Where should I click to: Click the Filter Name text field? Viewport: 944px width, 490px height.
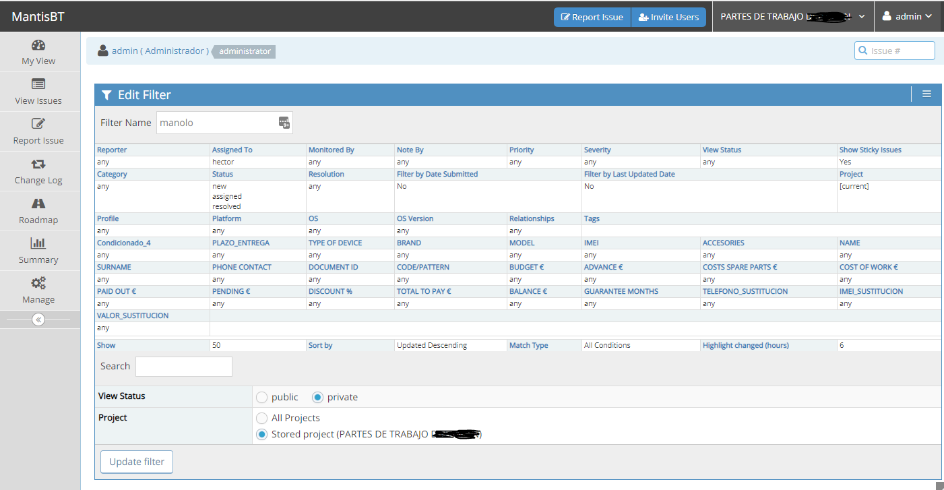coord(217,123)
